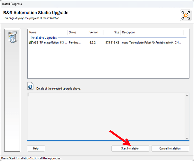The width and height of the screenshot is (194, 161).
Task: Click the blue info icon above details
Action: 30,86
